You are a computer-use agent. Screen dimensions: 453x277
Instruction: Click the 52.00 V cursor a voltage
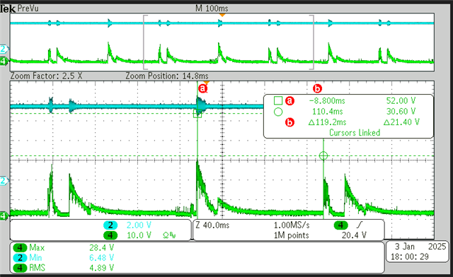(x=401, y=101)
